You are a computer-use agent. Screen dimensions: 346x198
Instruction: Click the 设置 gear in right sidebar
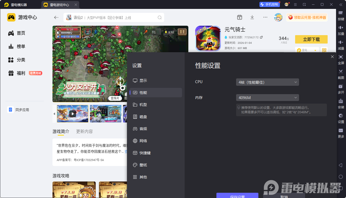tap(341, 119)
